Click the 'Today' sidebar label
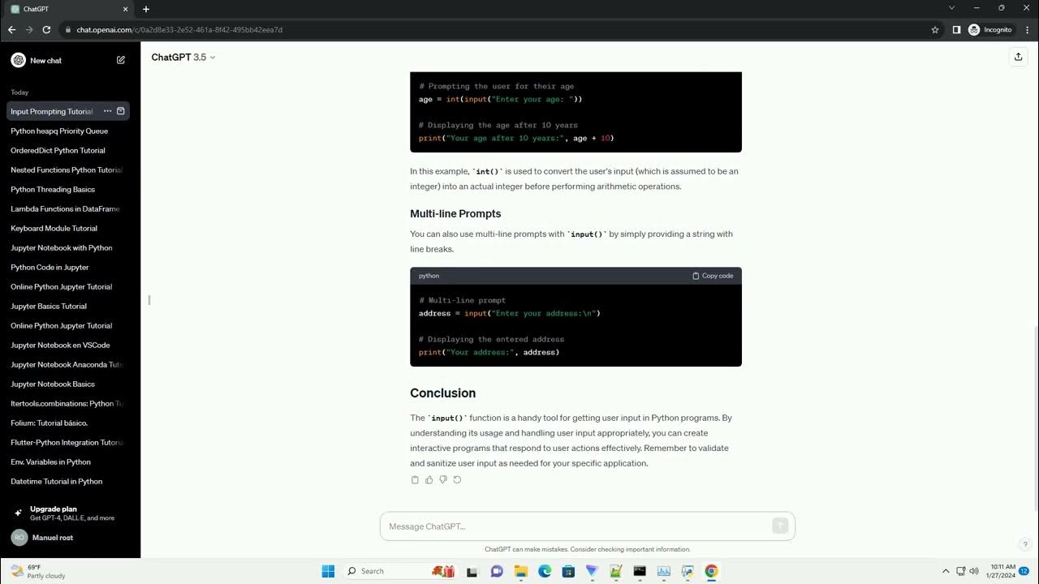This screenshot has width=1039, height=584. click(19, 92)
